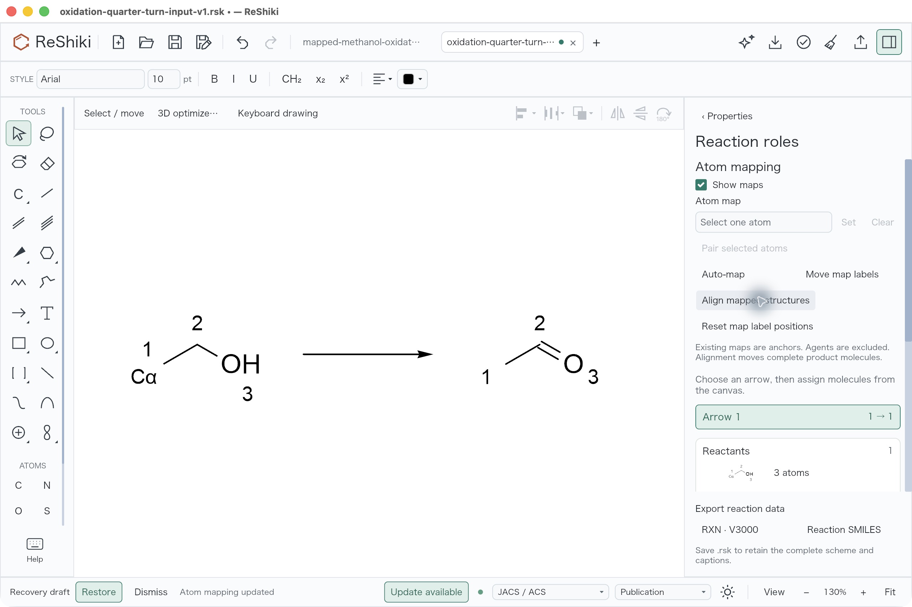Undo the last action
Viewport: 912px width, 607px height.
point(242,42)
